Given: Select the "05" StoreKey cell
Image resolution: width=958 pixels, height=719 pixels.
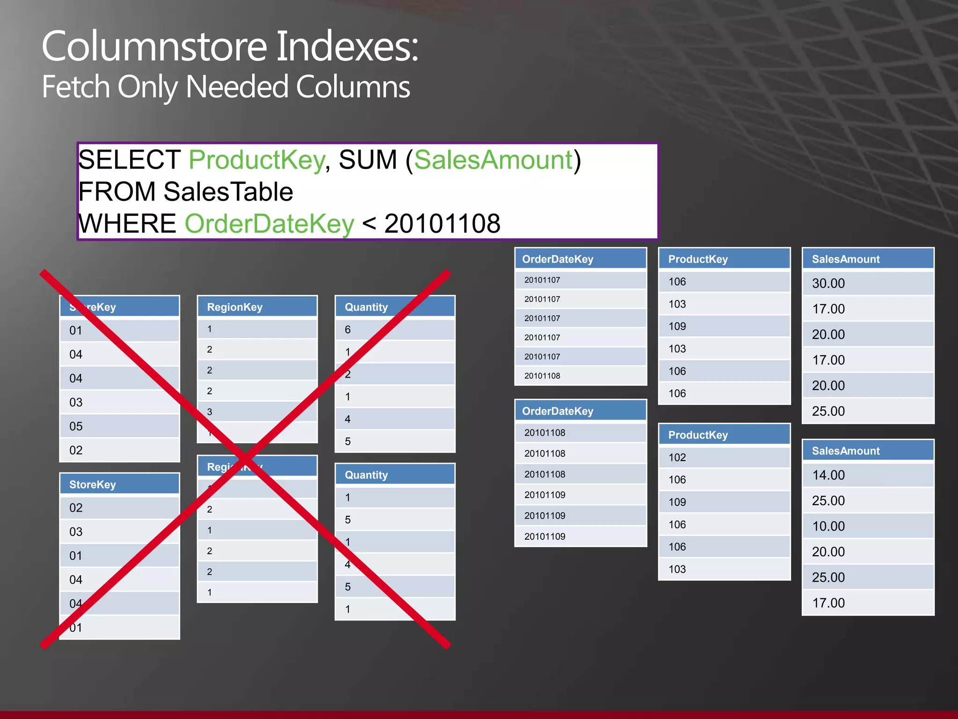Looking at the screenshot, I should tap(120, 426).
